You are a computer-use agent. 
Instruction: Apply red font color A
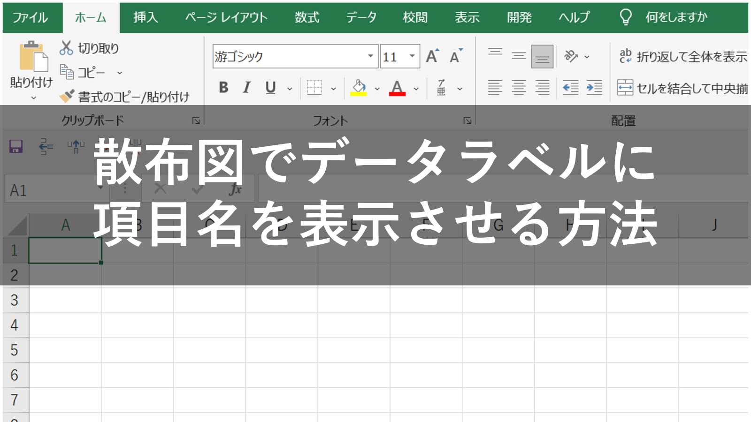[x=397, y=88]
